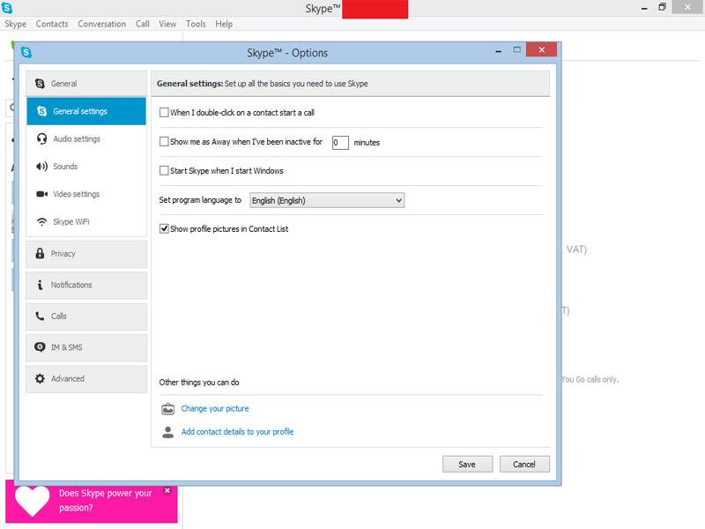
Task: Switch to Audio settings
Action: tap(86, 139)
